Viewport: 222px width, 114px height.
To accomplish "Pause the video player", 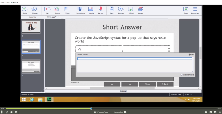I will tap(2, 112).
